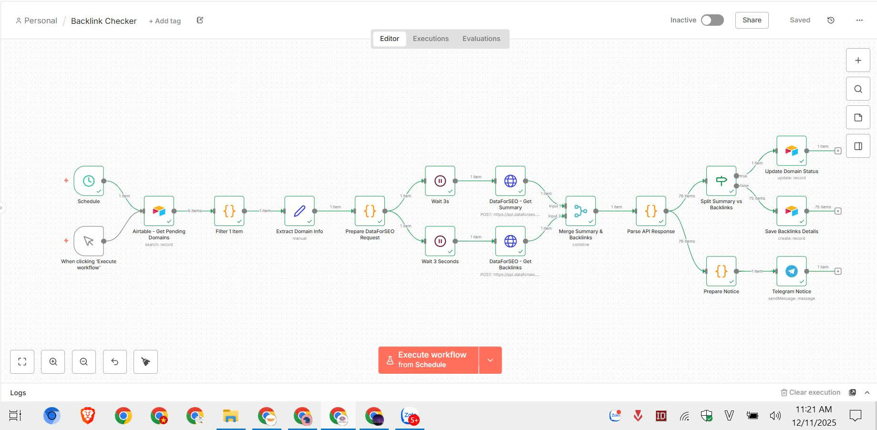Select the Telegram Notice node
The width and height of the screenshot is (877, 430).
pos(792,271)
